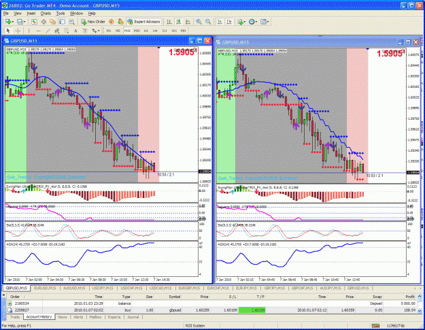Sort by the Symbol column header
This screenshot has width=425, height=330.
168,297
